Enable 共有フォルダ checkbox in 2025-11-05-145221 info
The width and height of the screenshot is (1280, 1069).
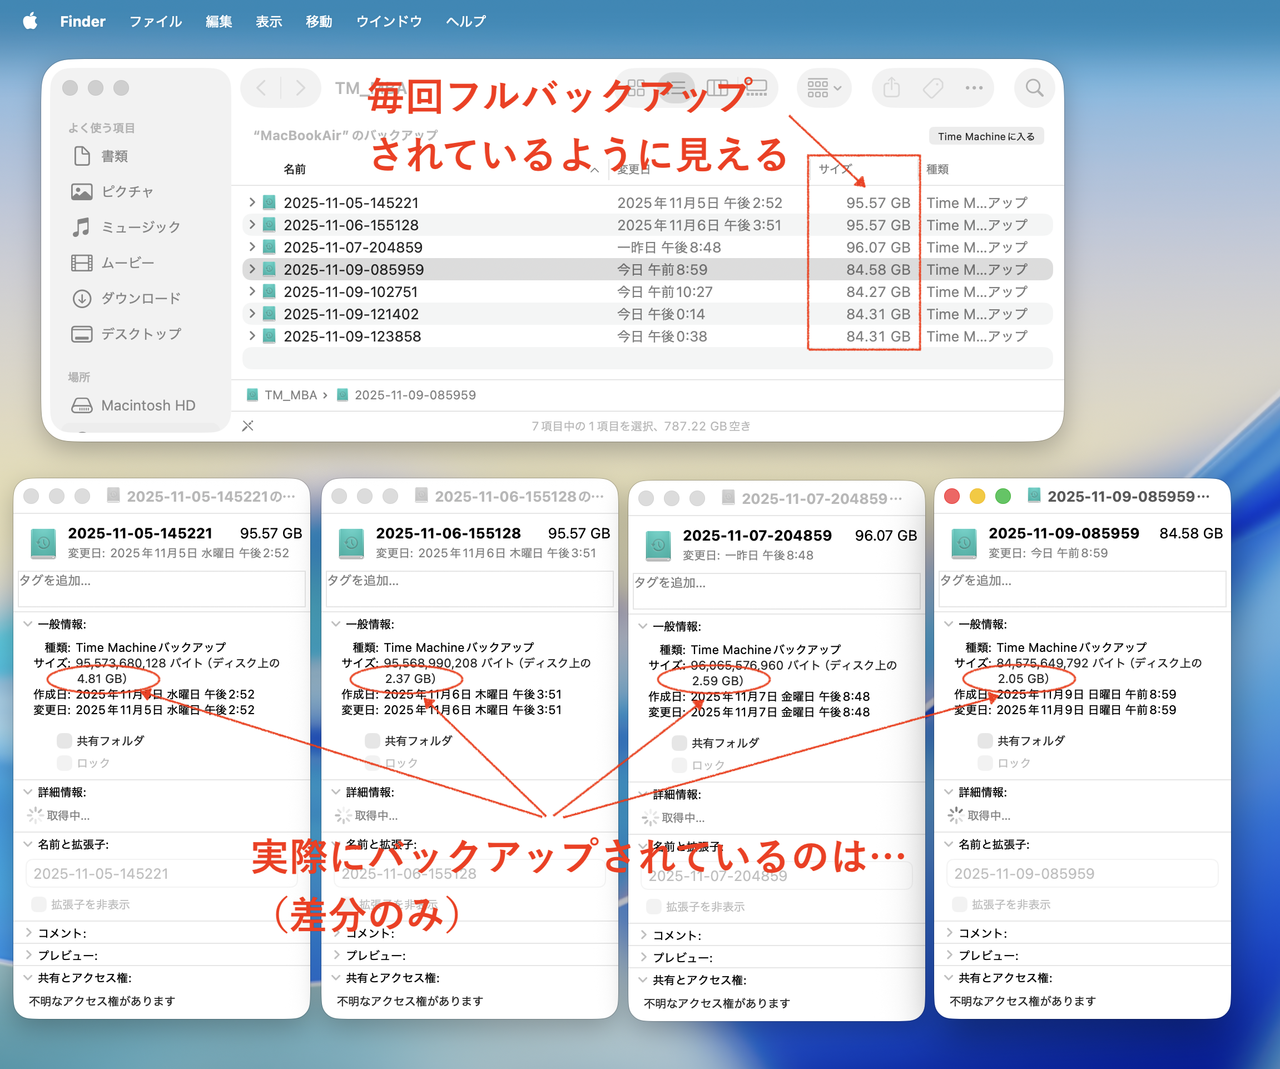(64, 740)
